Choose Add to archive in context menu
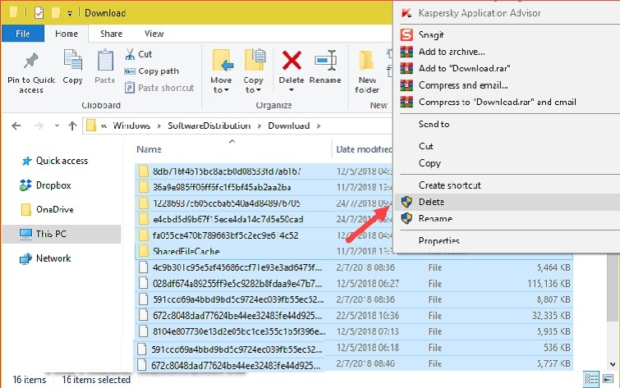This screenshot has width=620, height=388. point(446,52)
